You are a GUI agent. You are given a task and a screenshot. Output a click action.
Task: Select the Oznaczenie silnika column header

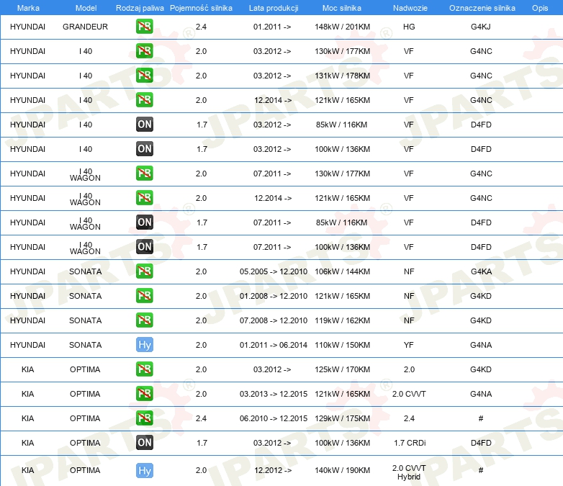482,7
